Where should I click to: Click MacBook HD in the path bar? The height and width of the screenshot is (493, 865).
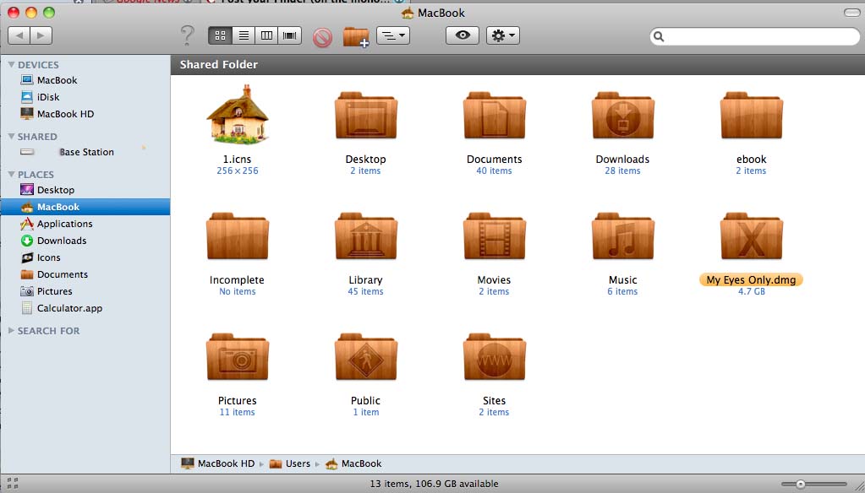tap(218, 463)
